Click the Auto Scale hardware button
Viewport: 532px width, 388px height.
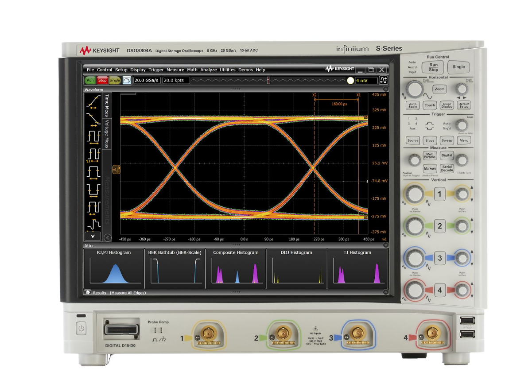click(413, 105)
